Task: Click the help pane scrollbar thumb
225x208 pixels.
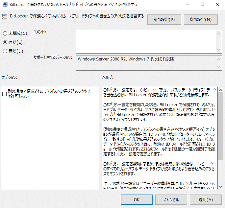Action: (x=220, y=126)
